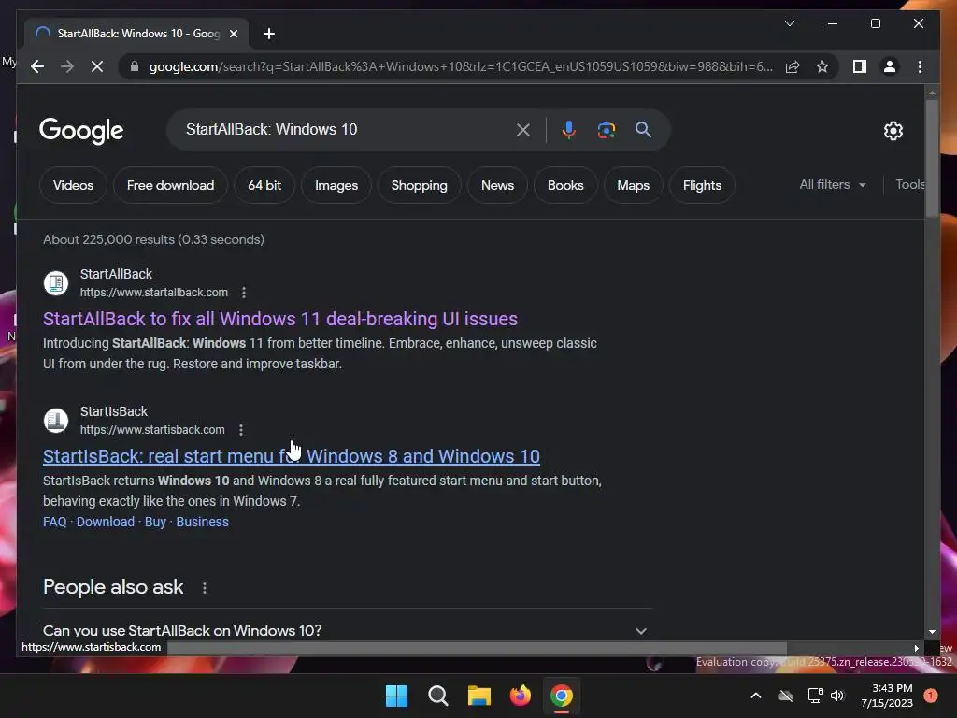Open the clock and date flyout
The height and width of the screenshot is (718, 957).
[887, 696]
